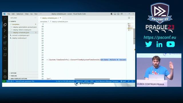Show additional activity bar views
The width and height of the screenshot is (183, 103).
pyautogui.click(x=5, y=61)
